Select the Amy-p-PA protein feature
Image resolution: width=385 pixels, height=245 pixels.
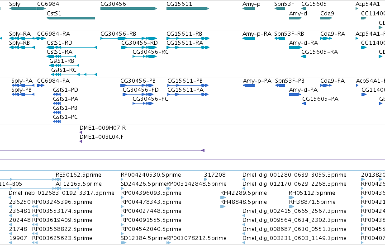(x=249, y=85)
